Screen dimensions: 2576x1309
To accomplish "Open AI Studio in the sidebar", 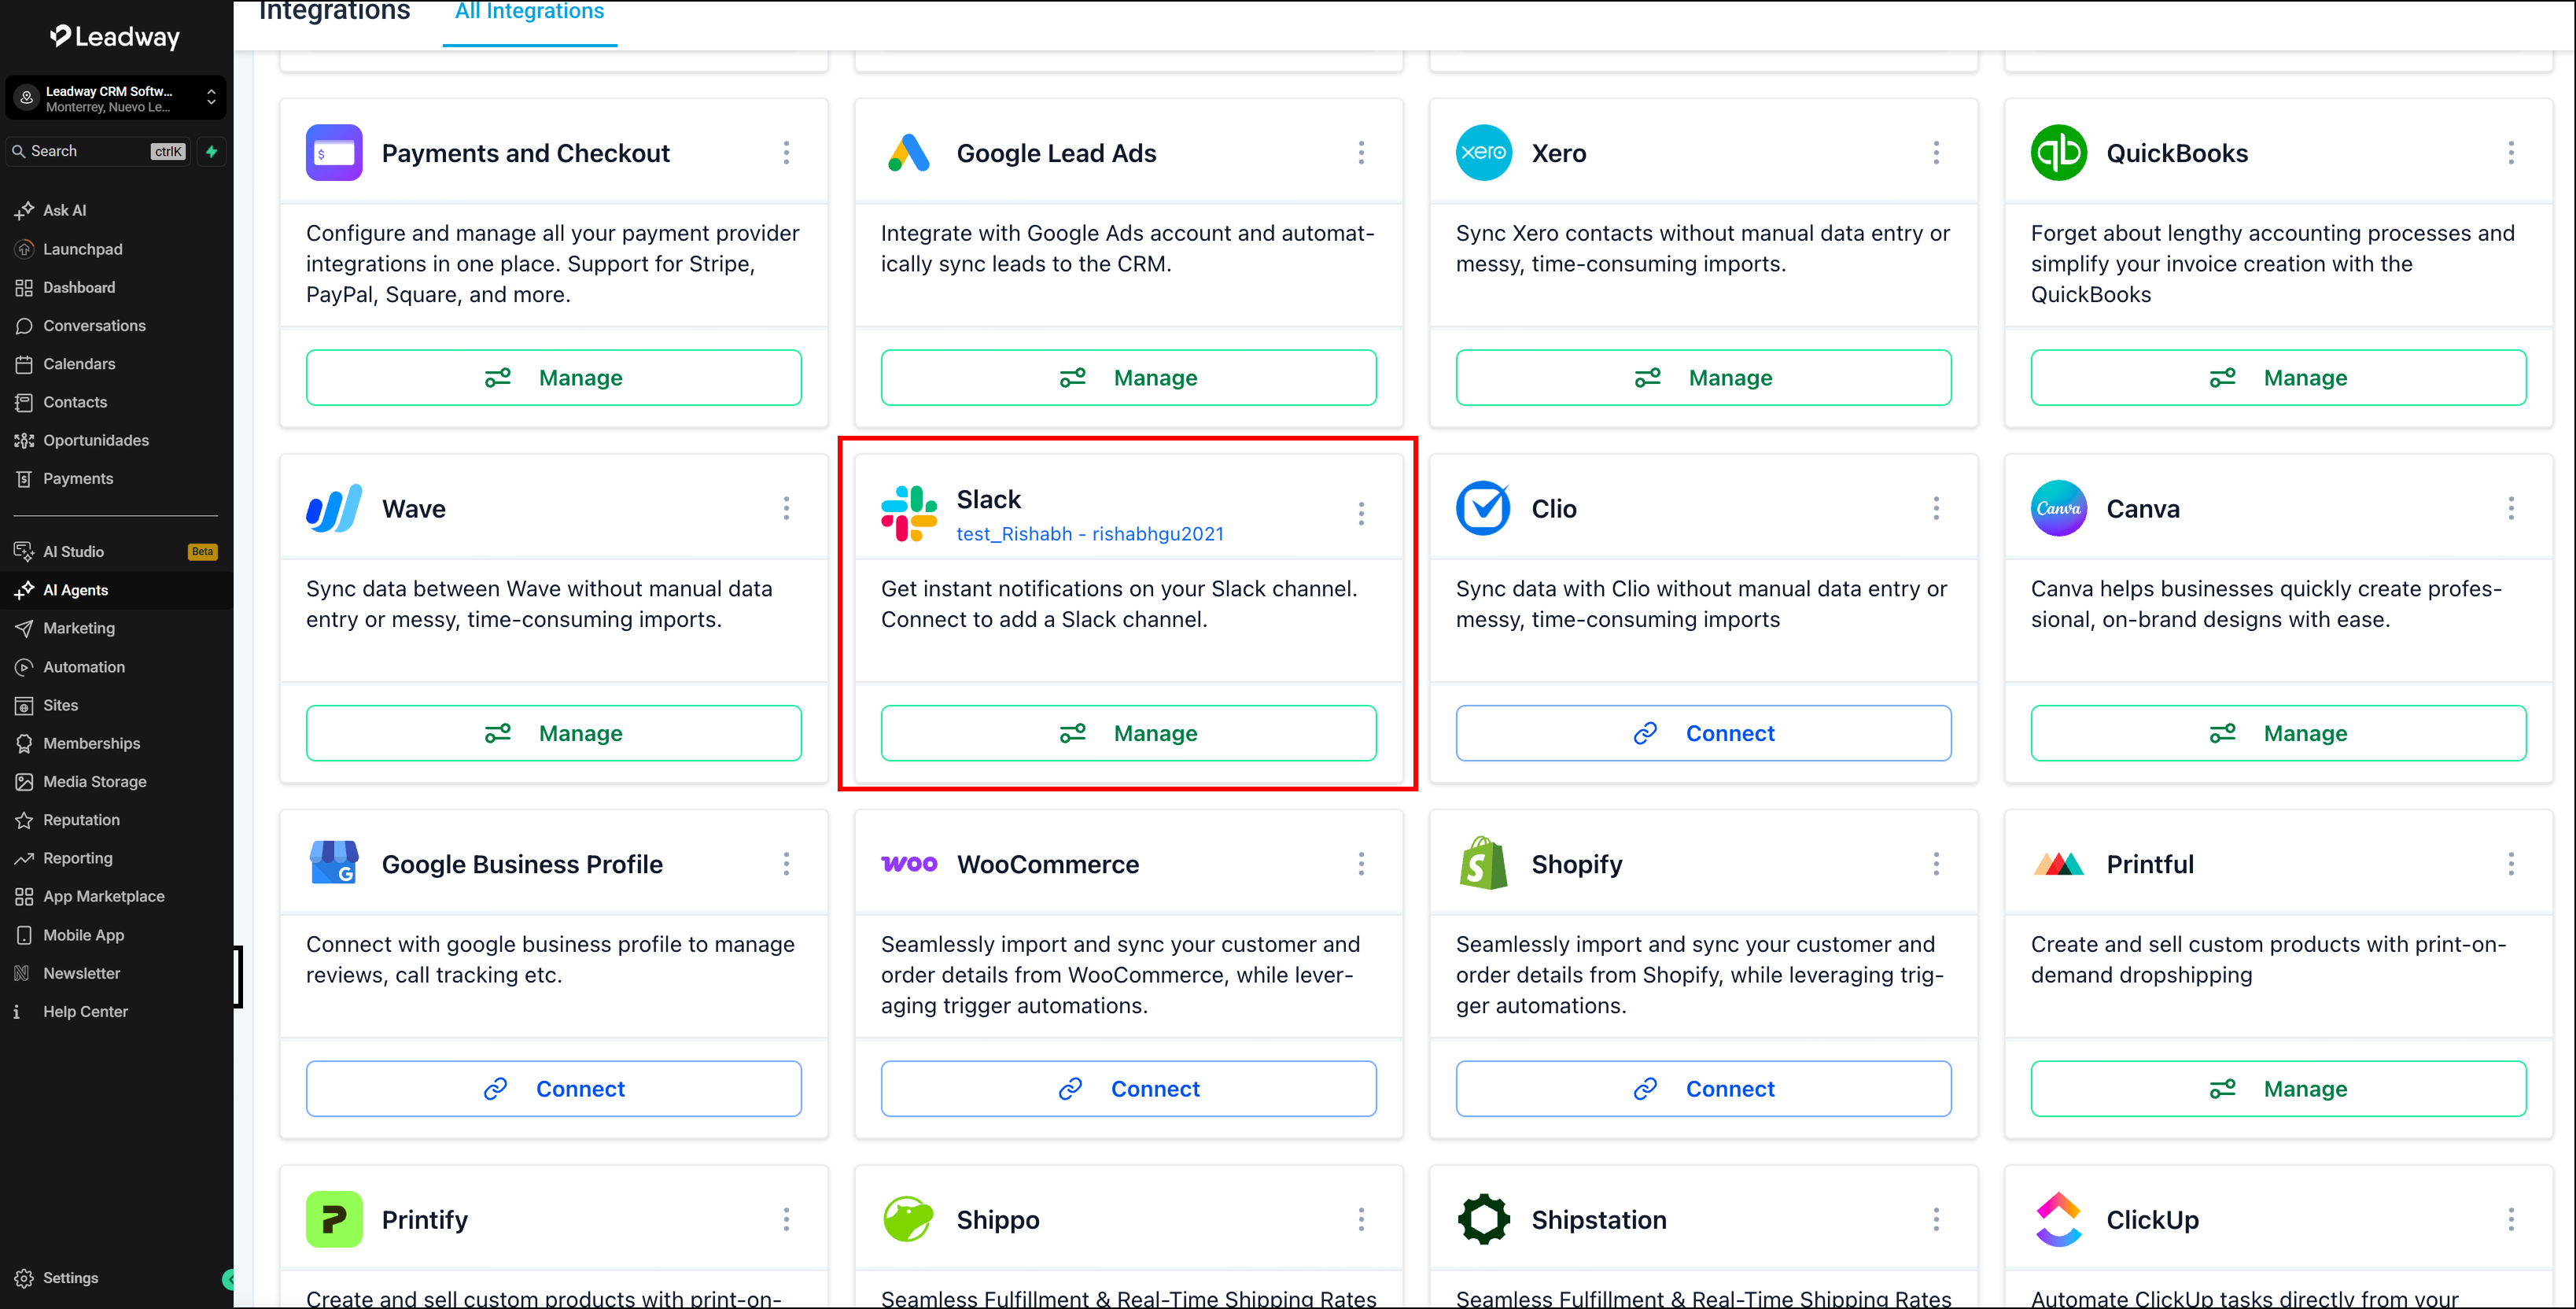I will coord(116,552).
